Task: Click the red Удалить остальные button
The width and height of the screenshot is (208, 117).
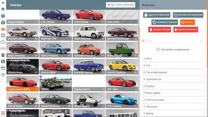Action: [x=186, y=30]
